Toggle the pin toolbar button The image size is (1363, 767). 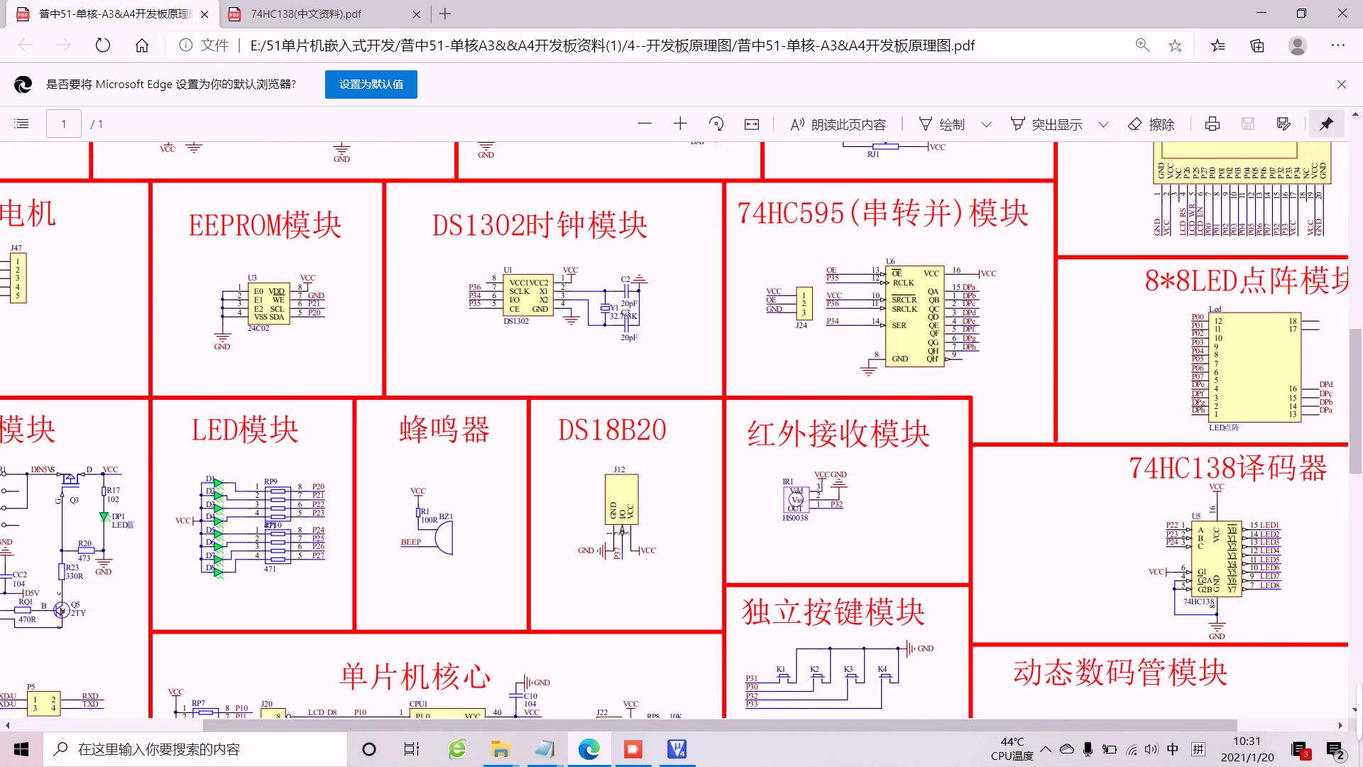click(x=1326, y=124)
